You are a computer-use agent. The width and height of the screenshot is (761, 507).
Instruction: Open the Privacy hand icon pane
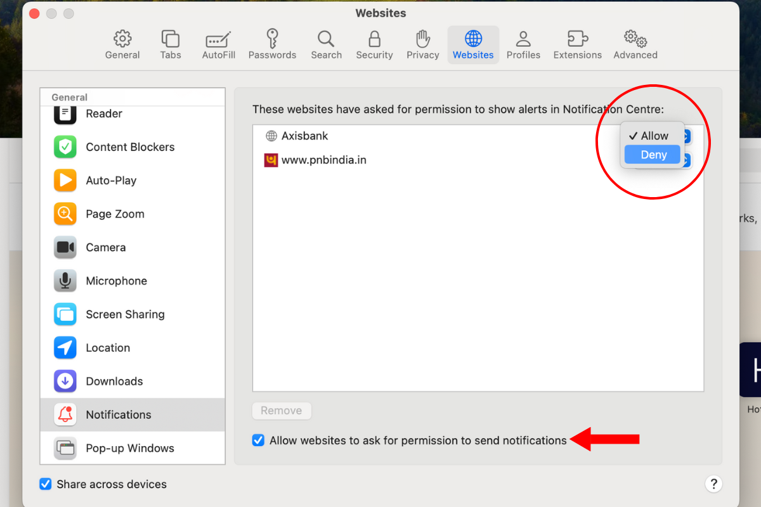coord(423,44)
